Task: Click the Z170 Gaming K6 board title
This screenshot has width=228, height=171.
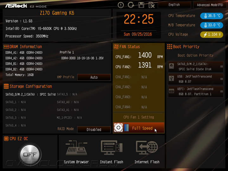Action: point(57,13)
